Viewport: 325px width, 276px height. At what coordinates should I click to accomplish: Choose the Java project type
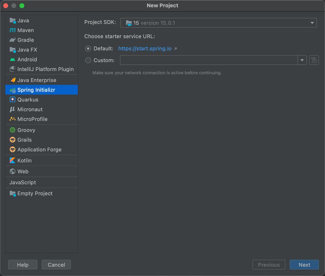41,20
